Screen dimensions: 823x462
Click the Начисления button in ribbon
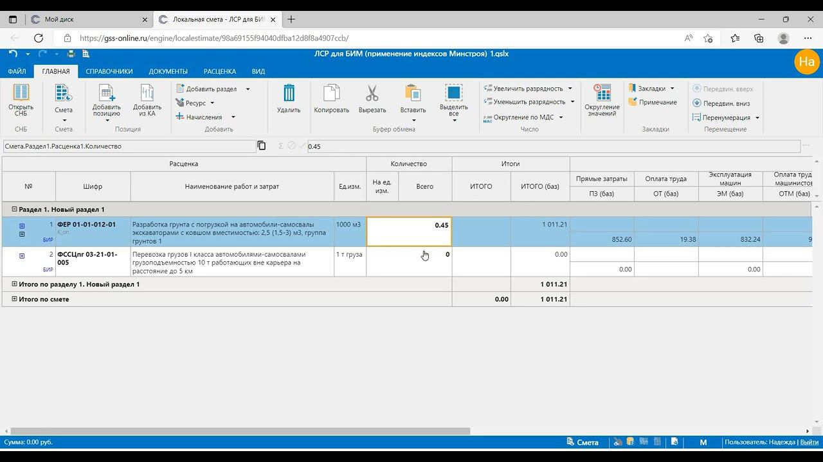coord(199,117)
